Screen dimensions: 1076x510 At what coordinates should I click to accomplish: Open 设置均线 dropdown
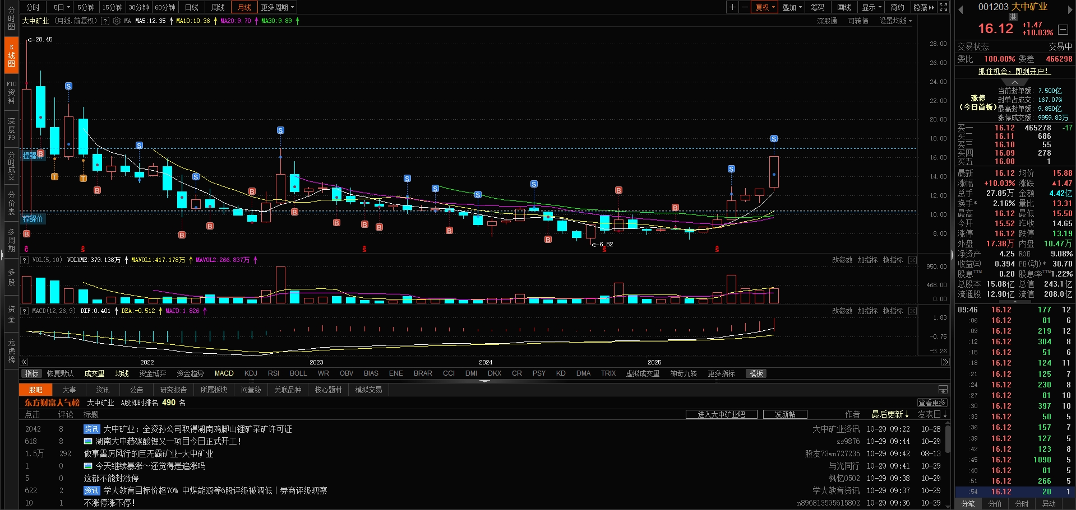pyautogui.click(x=895, y=21)
